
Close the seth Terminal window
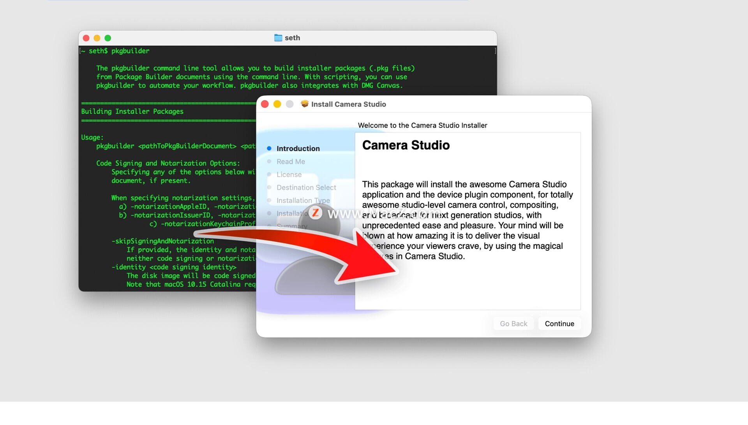[86, 38]
